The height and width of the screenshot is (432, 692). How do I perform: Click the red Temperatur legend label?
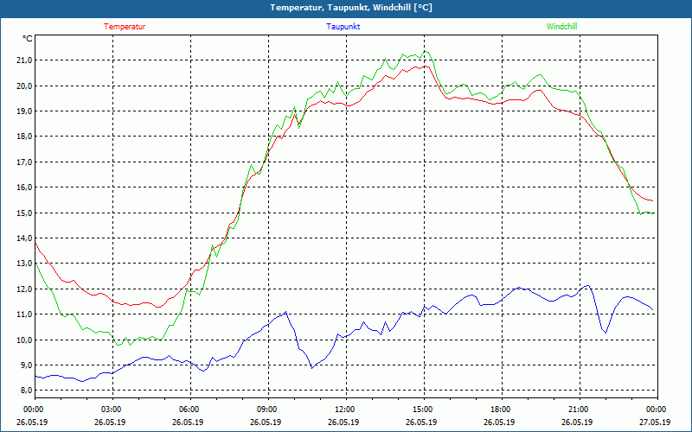tap(125, 27)
